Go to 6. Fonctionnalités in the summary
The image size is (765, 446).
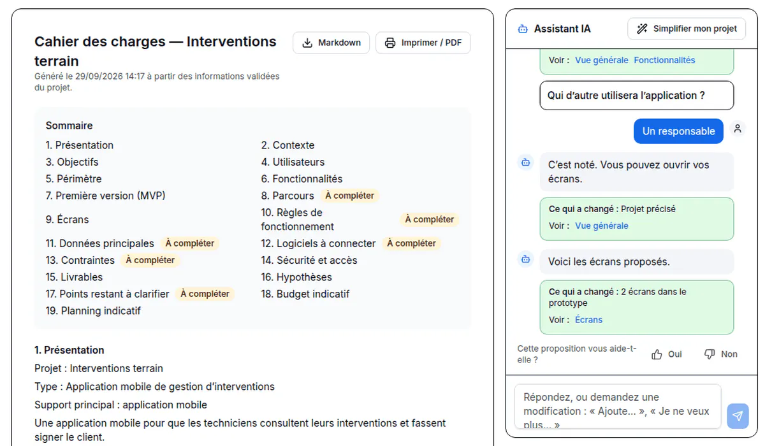302,179
